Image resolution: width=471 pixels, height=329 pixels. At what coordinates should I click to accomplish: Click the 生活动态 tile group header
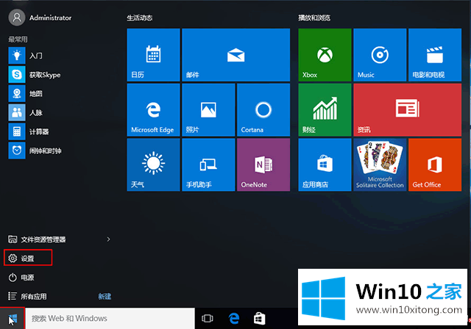click(139, 18)
